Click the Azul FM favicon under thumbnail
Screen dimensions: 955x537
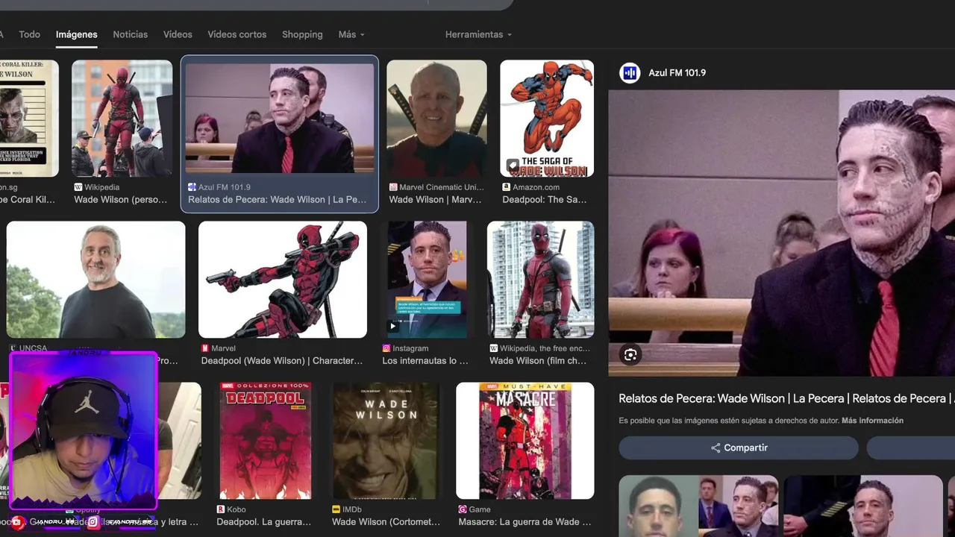(x=192, y=187)
